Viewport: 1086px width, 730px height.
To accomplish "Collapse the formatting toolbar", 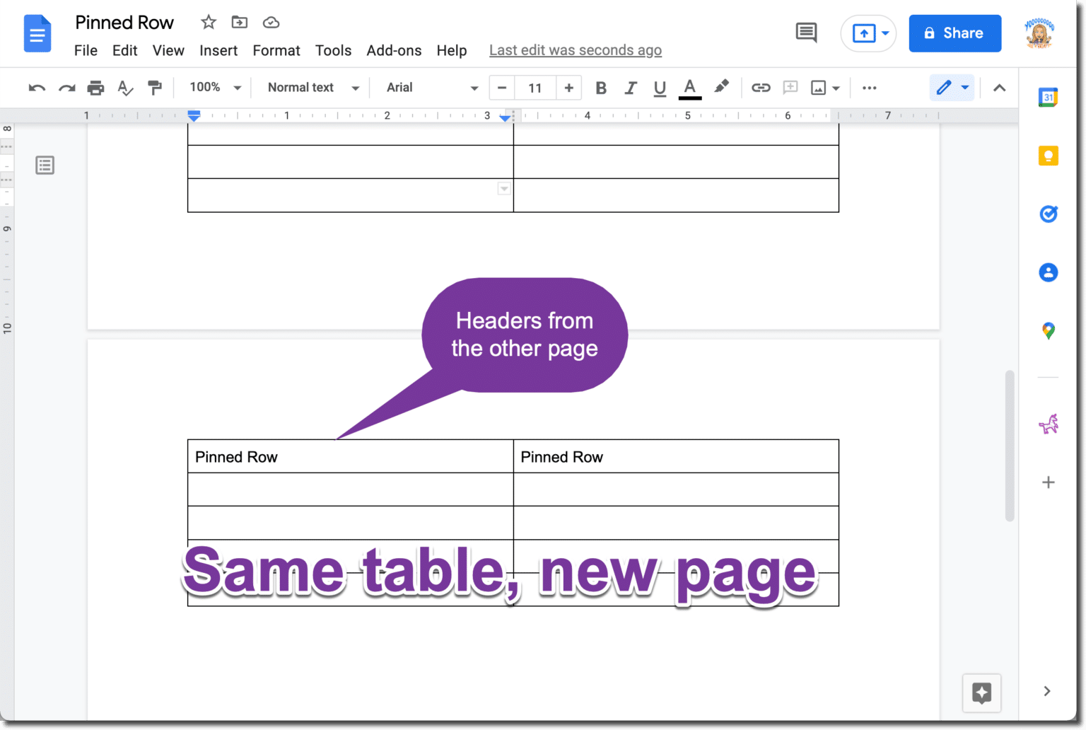I will point(999,88).
